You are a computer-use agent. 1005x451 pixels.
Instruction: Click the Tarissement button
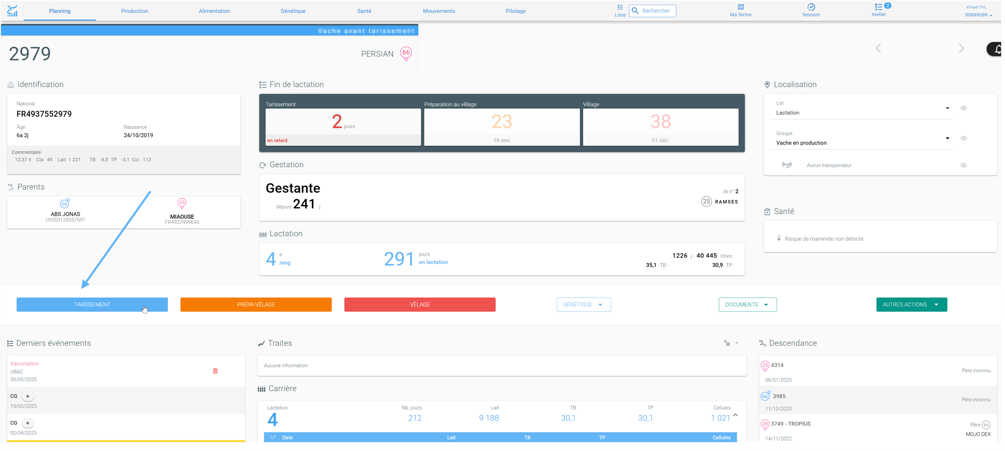point(92,305)
